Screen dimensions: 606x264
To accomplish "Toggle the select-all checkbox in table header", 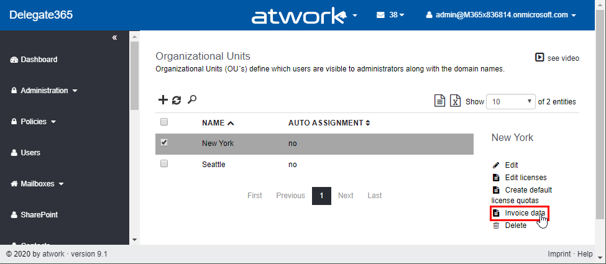I will [x=164, y=122].
